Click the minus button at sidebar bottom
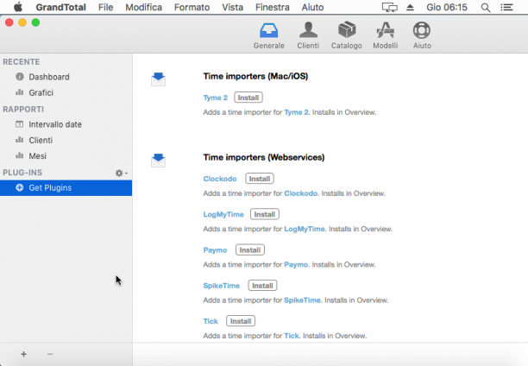The width and height of the screenshot is (528, 366). [50, 354]
